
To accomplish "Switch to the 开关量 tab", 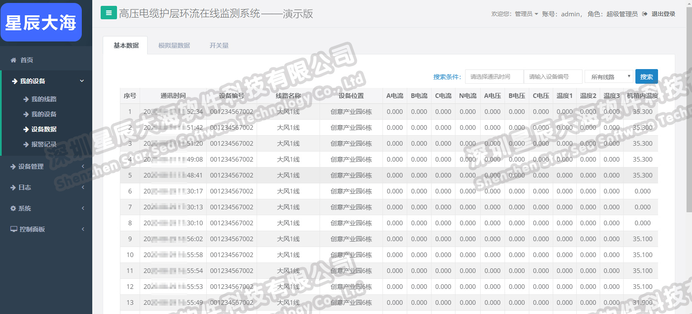I will click(x=219, y=45).
